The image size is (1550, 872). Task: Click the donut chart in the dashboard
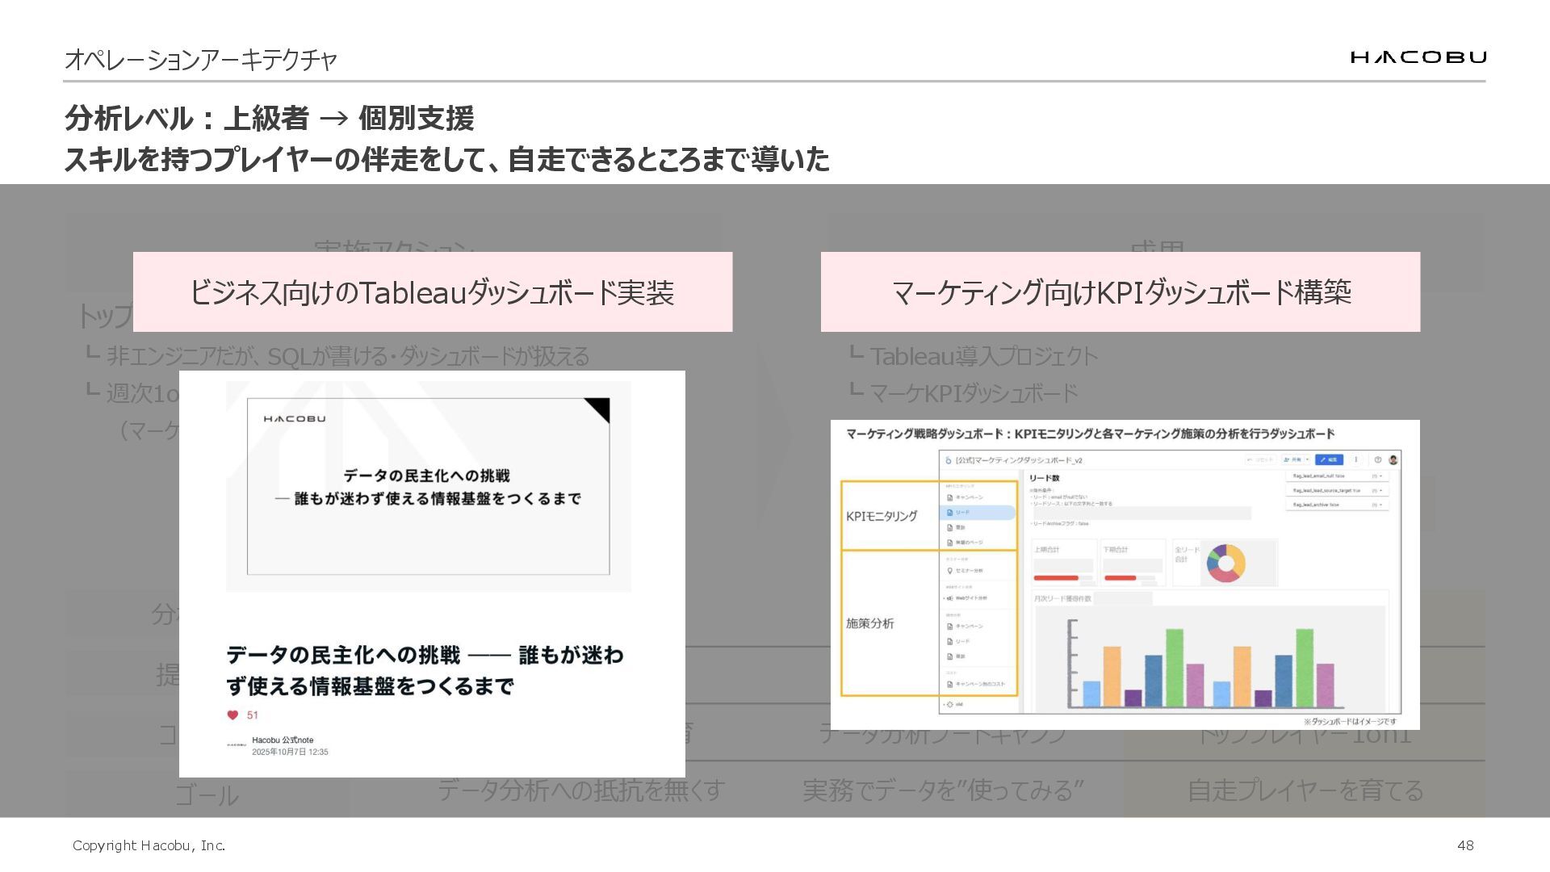pyautogui.click(x=1225, y=563)
